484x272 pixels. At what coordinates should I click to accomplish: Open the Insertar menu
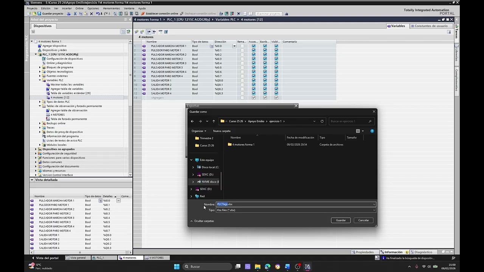[67, 8]
